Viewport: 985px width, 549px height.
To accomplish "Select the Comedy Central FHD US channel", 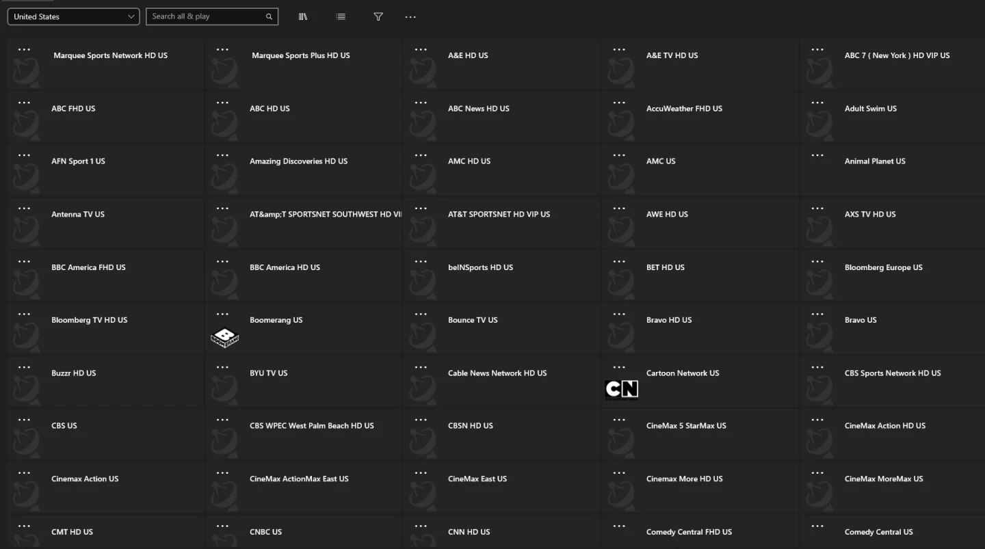I will pyautogui.click(x=689, y=532).
